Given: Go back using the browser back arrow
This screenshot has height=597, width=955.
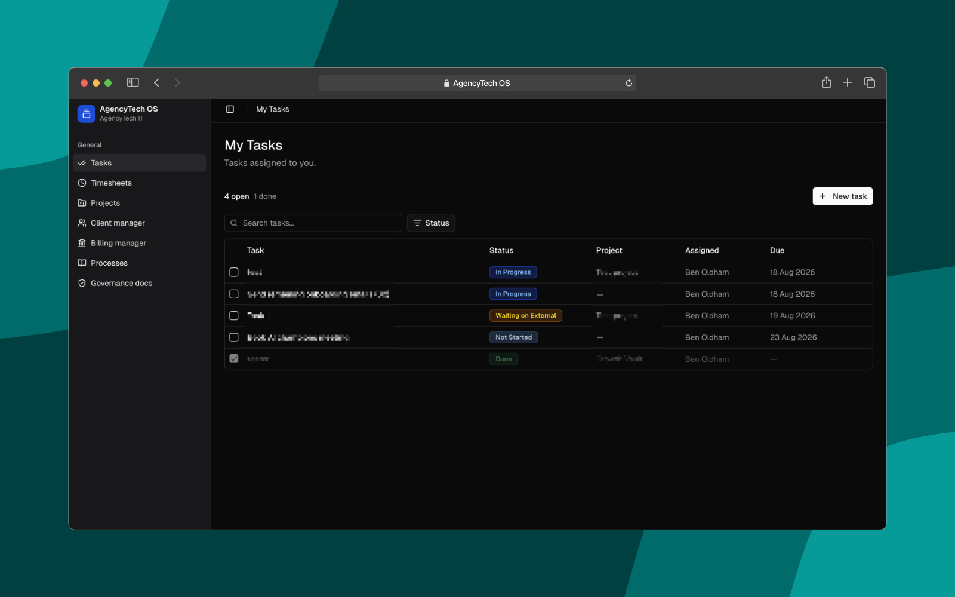Looking at the screenshot, I should click(x=156, y=82).
